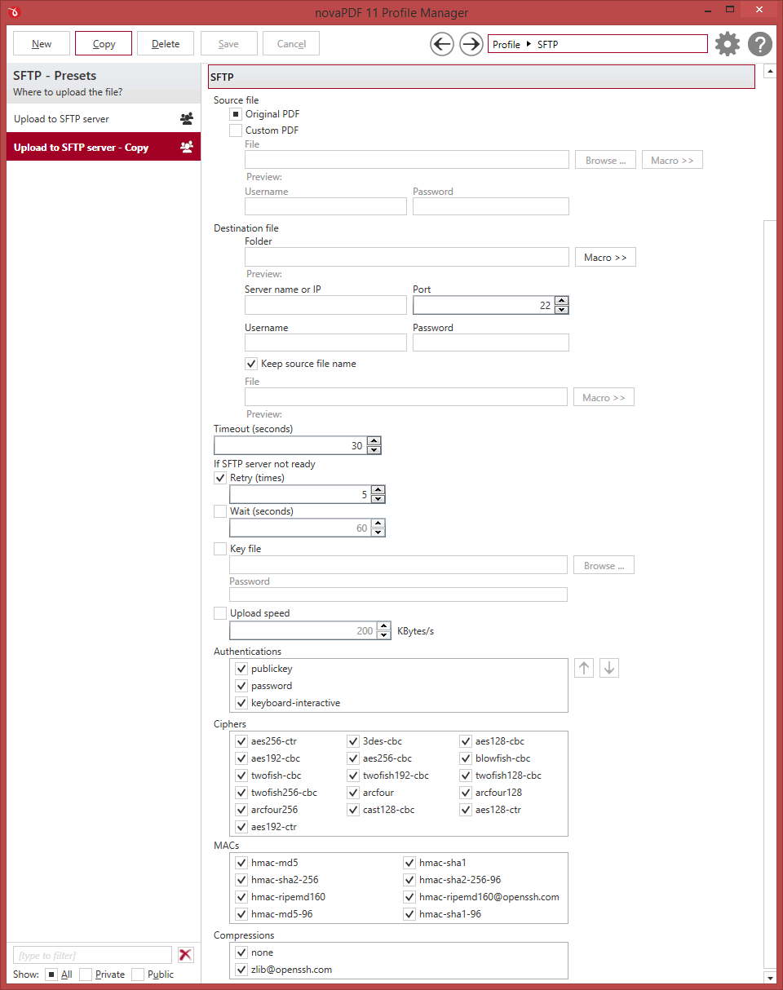
Task: Click Browse button for source File
Action: click(605, 161)
